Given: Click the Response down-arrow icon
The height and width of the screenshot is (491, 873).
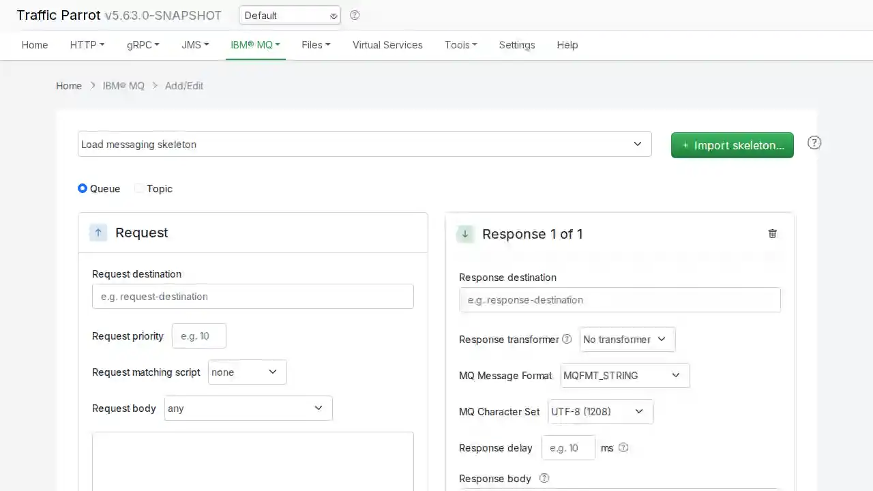Looking at the screenshot, I should coord(465,234).
